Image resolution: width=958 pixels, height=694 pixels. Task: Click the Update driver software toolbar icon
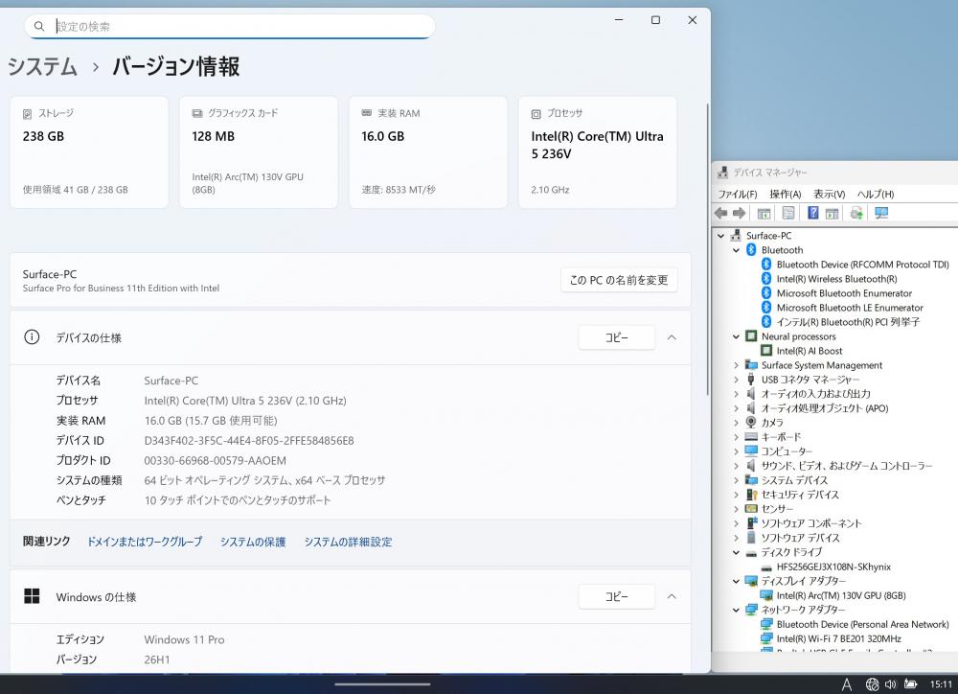856,213
